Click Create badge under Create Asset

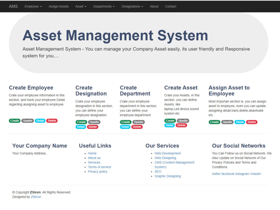pos(170,121)
